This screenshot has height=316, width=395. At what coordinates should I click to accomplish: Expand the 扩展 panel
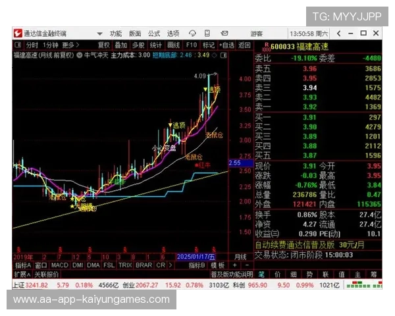[22, 274]
